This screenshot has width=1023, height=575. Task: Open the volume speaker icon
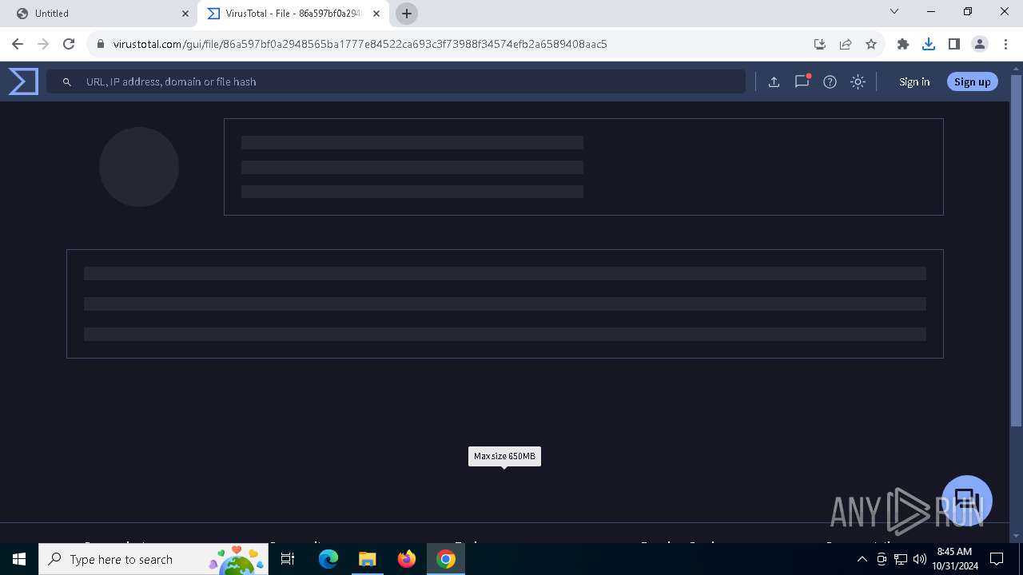(x=919, y=559)
